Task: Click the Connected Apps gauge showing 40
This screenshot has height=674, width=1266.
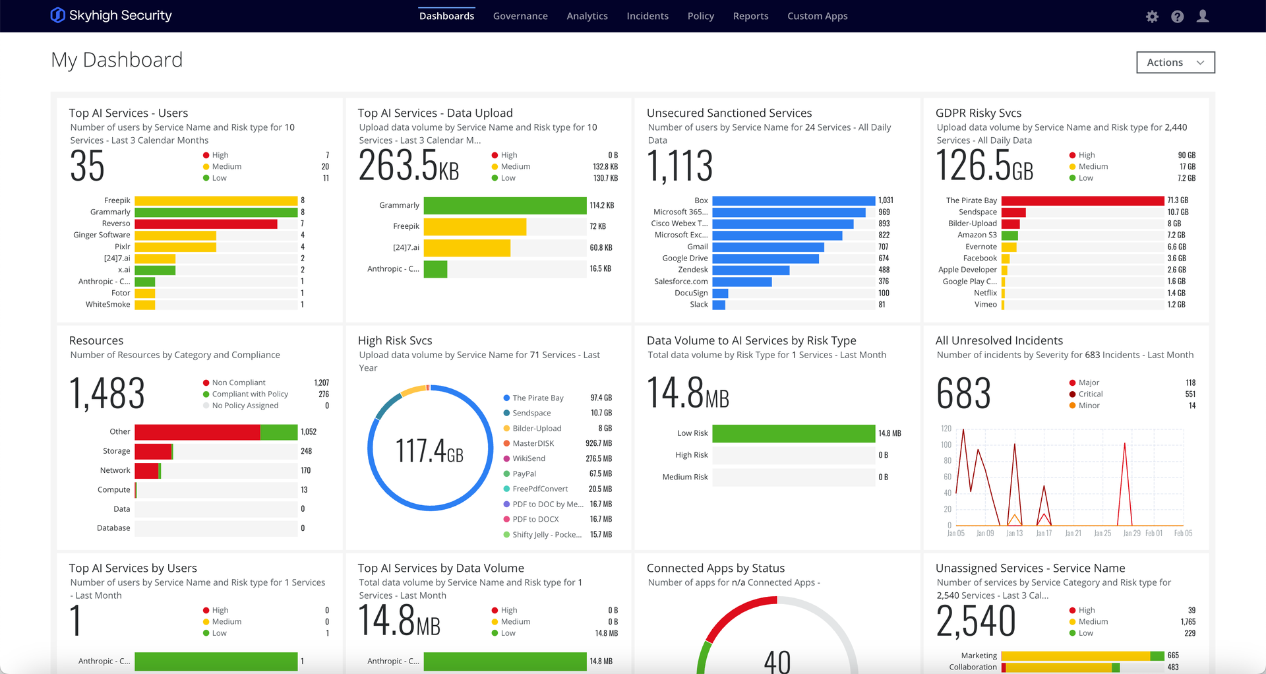Action: coord(777,635)
